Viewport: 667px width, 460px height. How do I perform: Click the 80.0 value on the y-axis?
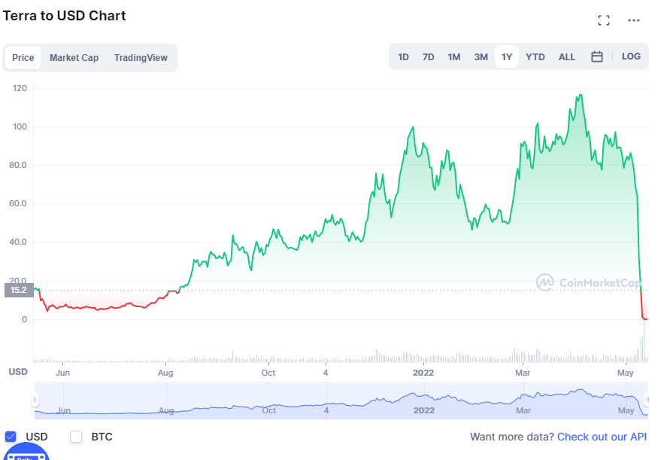click(x=18, y=165)
